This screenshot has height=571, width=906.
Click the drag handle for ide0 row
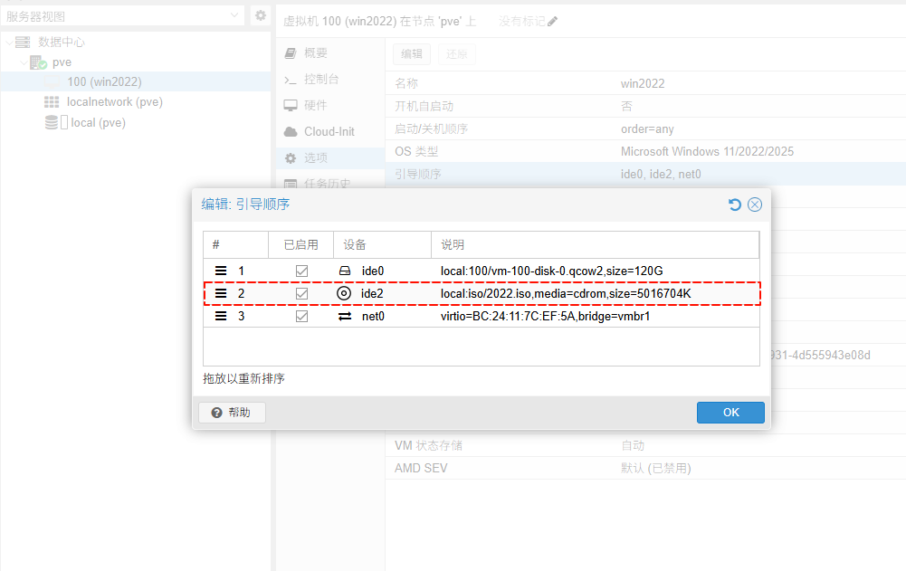click(x=221, y=271)
